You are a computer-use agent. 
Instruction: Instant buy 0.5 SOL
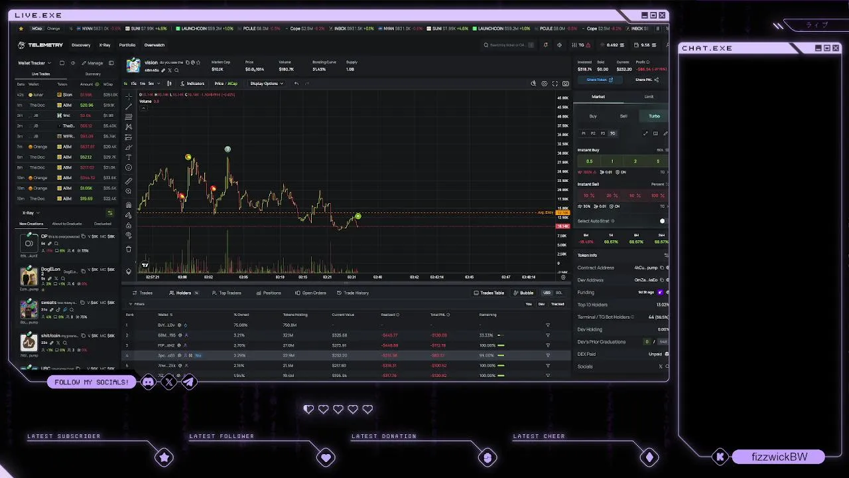click(590, 161)
